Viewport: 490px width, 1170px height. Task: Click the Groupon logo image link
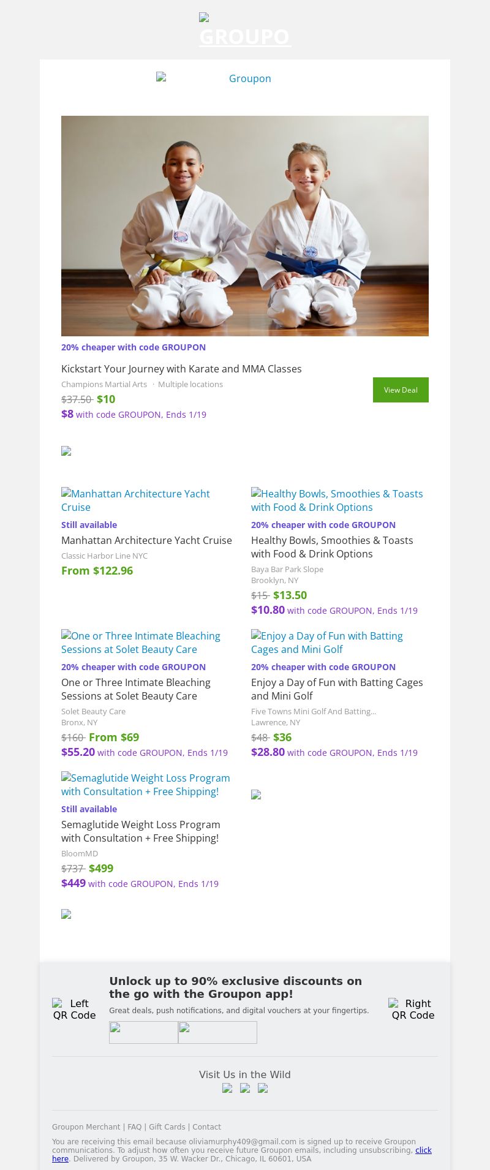point(244,78)
